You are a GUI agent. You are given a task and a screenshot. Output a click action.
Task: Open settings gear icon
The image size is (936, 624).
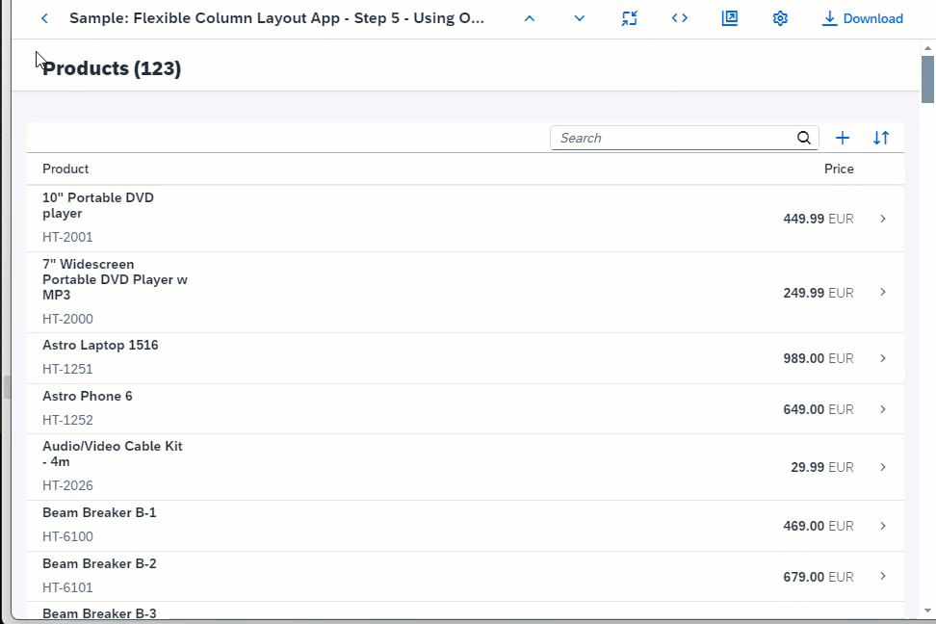[x=780, y=18]
